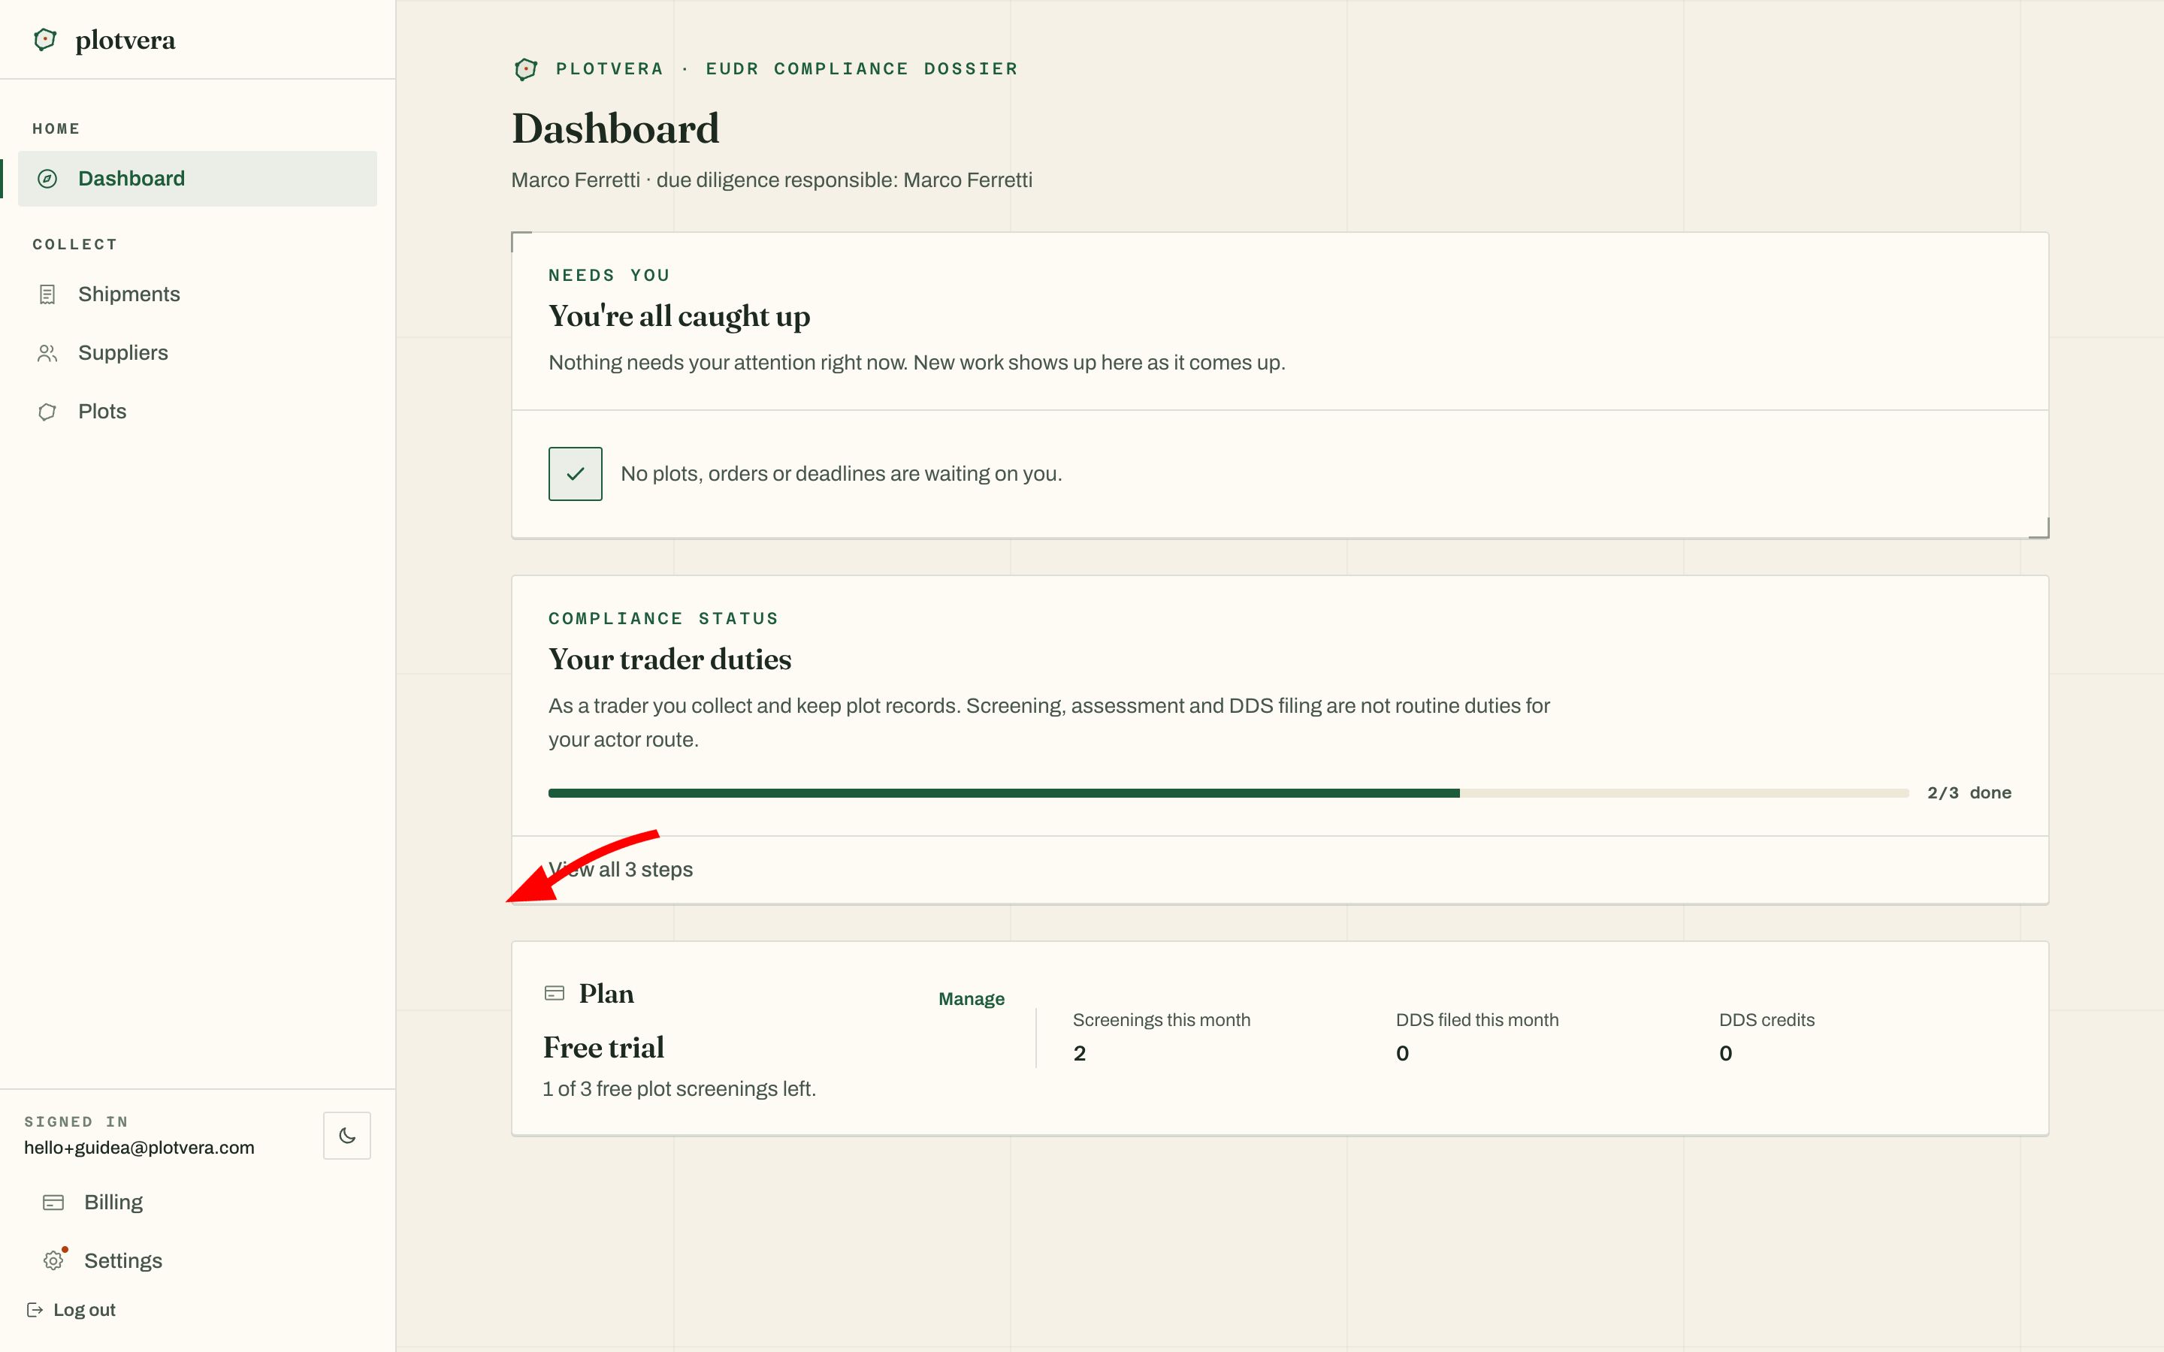Click the DDS credits label

pos(1767,1020)
